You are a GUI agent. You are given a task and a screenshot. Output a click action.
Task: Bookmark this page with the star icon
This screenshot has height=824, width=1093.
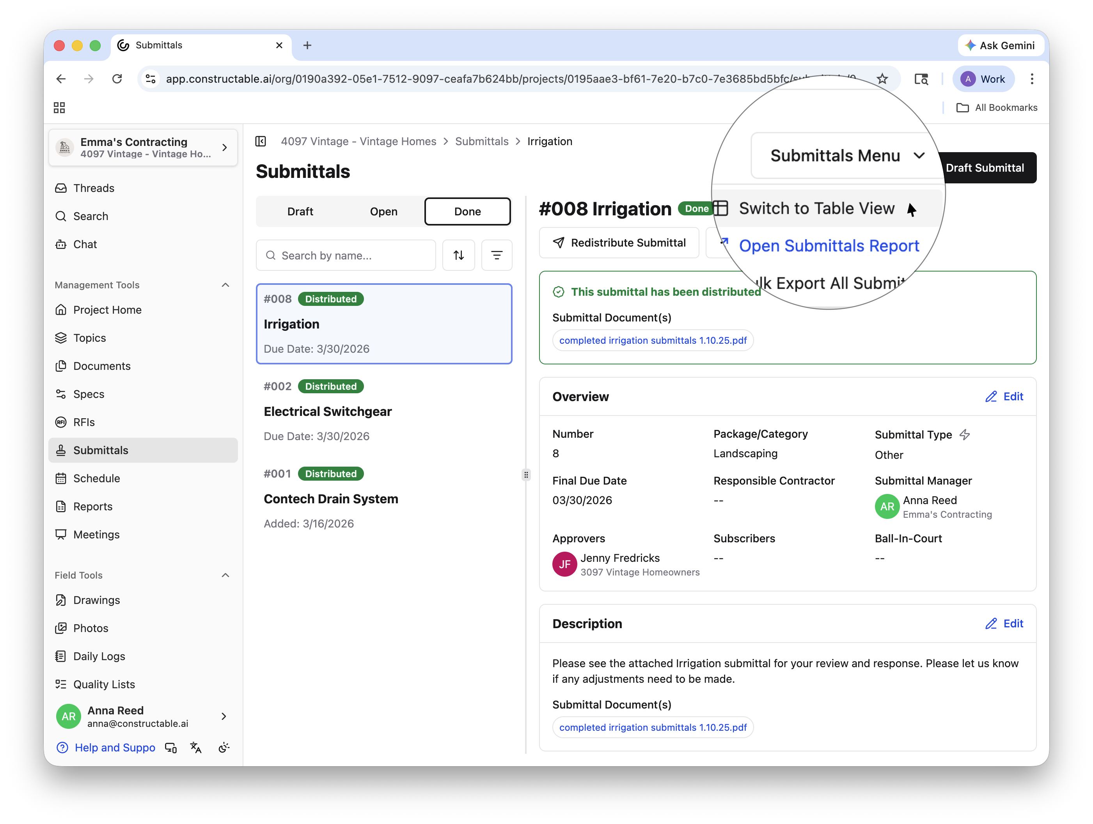coord(882,78)
